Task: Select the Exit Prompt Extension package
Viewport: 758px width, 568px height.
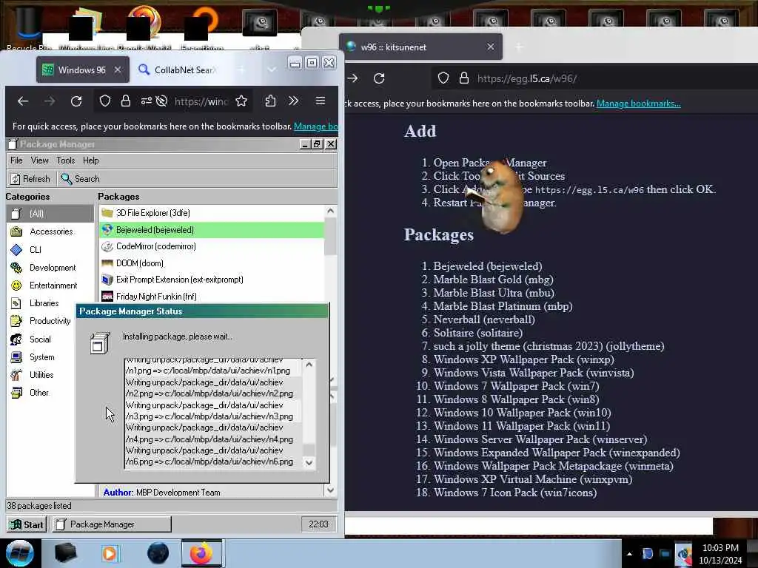Action: pyautogui.click(x=212, y=280)
